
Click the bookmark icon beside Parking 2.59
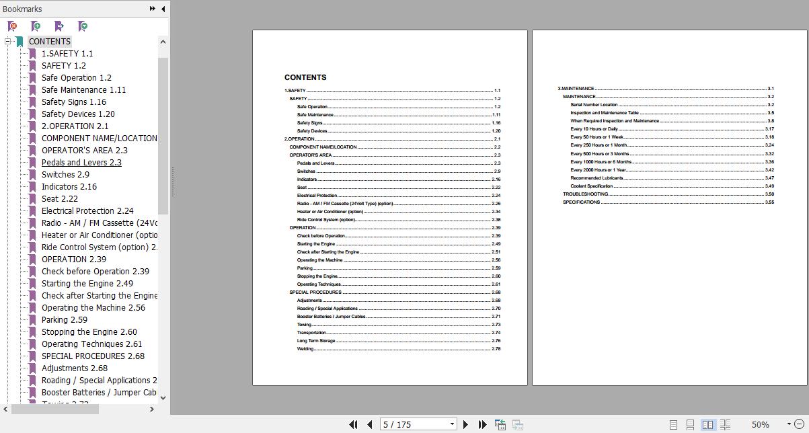point(32,320)
